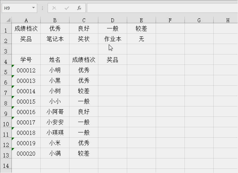Select column E header
Image resolution: width=238 pixels, height=173 pixels.
[x=141, y=20]
